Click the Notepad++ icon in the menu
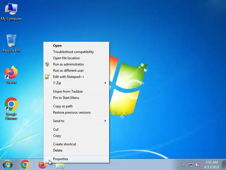226x170 pixels. click(x=47, y=76)
